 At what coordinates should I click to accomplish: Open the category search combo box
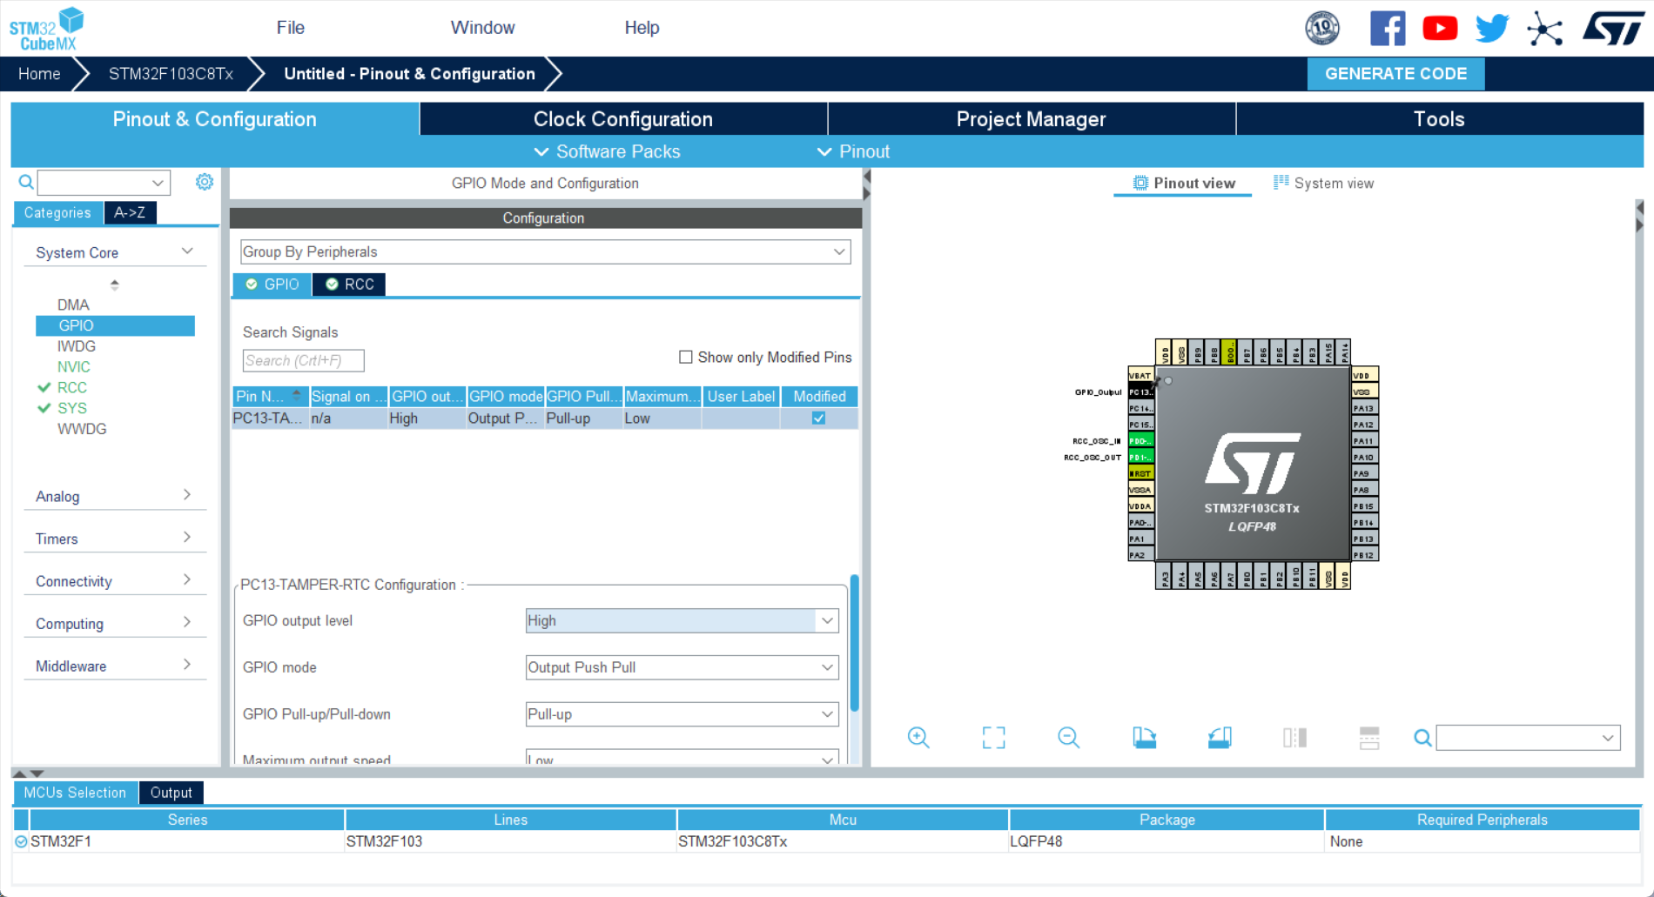point(104,183)
